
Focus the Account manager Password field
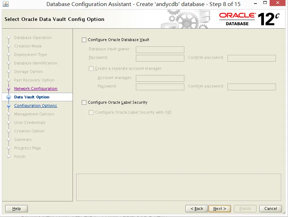[160, 87]
